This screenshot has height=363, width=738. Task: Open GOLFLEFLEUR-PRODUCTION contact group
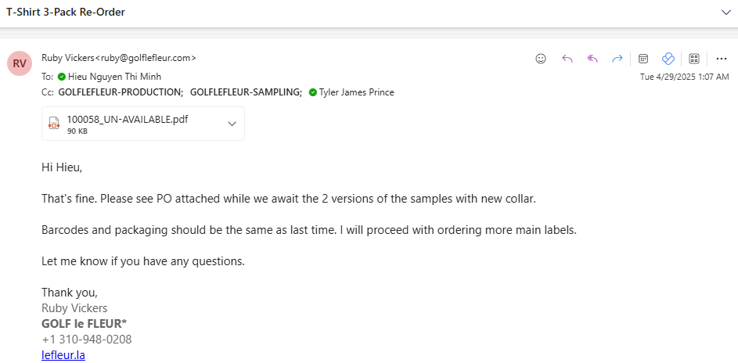(120, 92)
